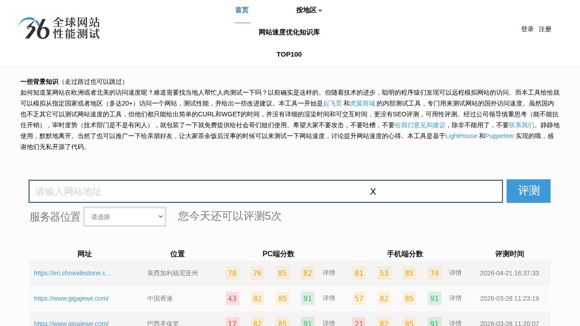Click PC score 43 in 中国香港 row

[x=232, y=298]
